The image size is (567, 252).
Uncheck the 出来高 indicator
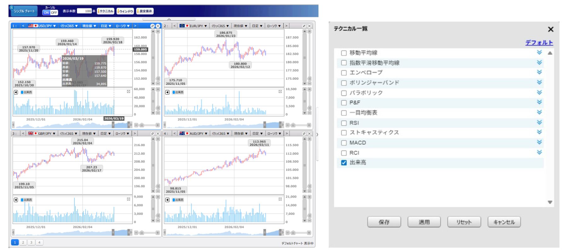[x=344, y=163]
